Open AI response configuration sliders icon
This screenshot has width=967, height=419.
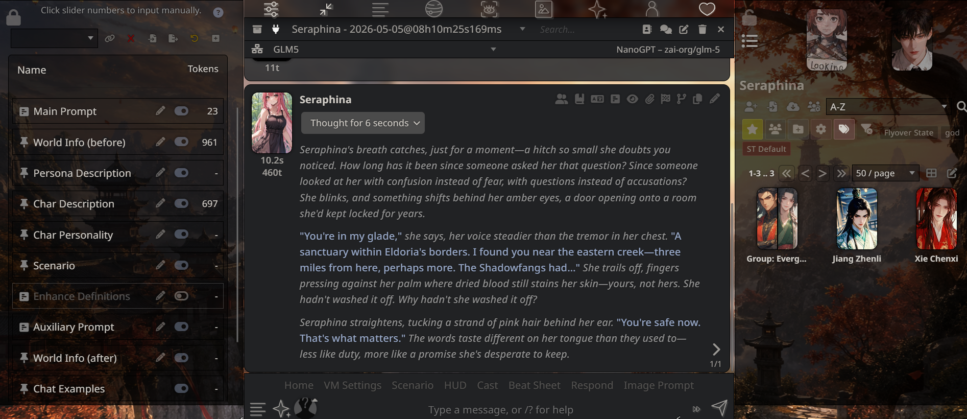coord(271,9)
